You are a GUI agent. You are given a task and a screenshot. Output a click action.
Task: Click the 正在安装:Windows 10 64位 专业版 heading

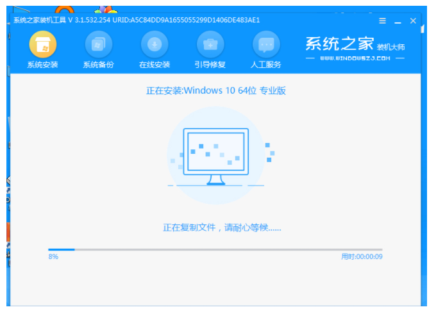click(215, 90)
